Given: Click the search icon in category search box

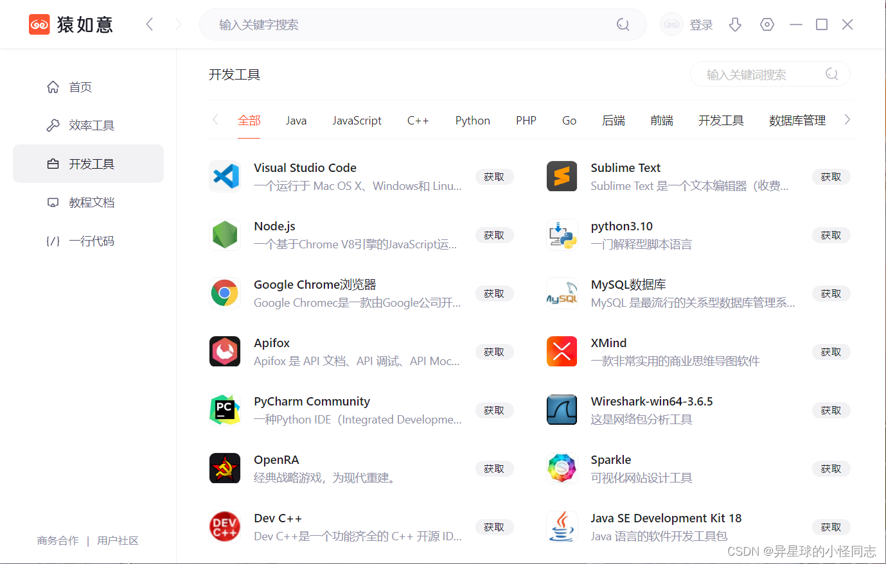Looking at the screenshot, I should 832,74.
